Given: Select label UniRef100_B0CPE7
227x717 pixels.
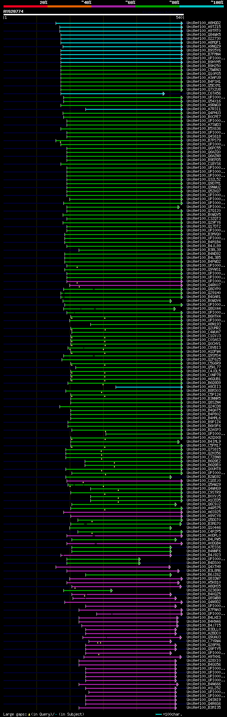Looking at the screenshot, I should tap(204, 117).
